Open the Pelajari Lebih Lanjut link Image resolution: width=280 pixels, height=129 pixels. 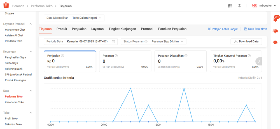point(223,29)
